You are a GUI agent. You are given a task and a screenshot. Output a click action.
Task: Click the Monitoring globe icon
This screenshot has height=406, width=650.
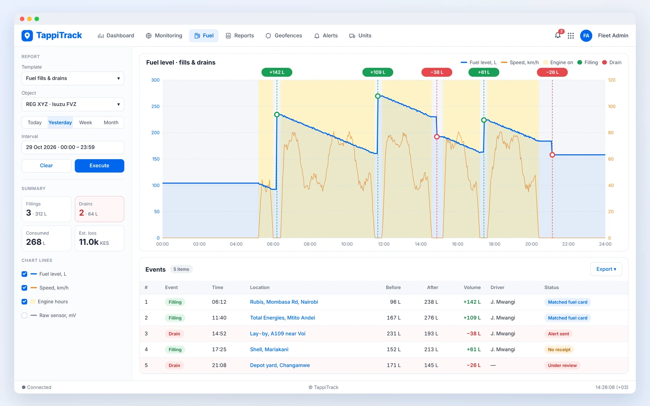(x=149, y=36)
